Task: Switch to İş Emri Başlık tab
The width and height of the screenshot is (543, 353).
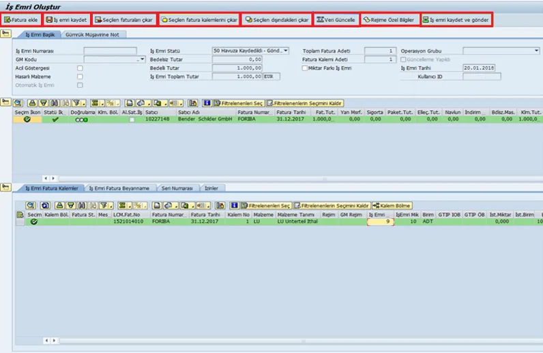Action: click(40, 34)
